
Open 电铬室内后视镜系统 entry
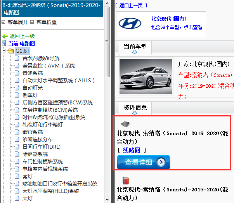[45, 169]
